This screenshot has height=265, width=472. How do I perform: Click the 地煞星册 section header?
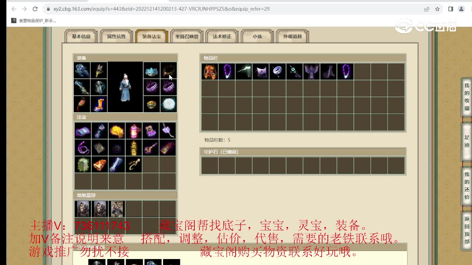pyautogui.click(x=125, y=195)
